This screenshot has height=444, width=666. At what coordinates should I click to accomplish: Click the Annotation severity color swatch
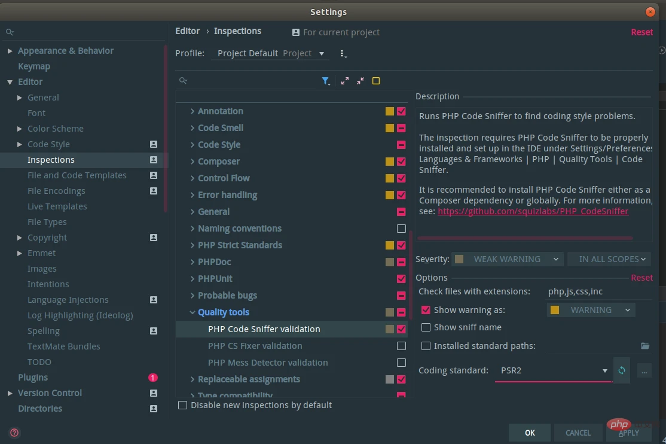[x=390, y=111]
